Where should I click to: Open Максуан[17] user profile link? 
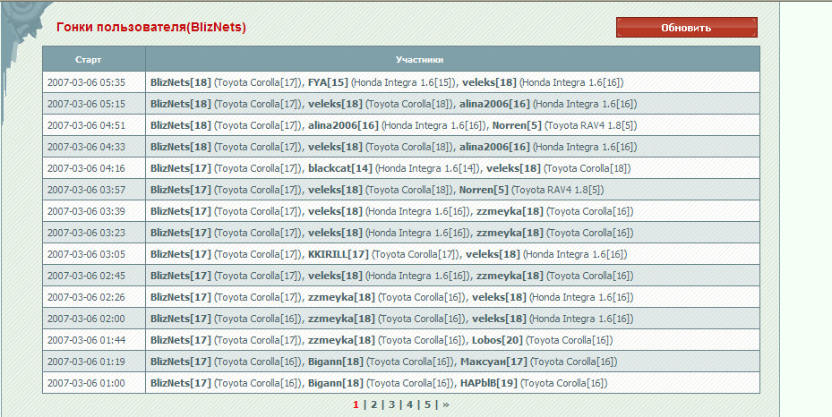point(493,362)
